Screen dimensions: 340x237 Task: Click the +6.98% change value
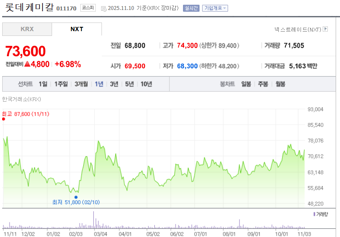pyautogui.click(x=68, y=64)
